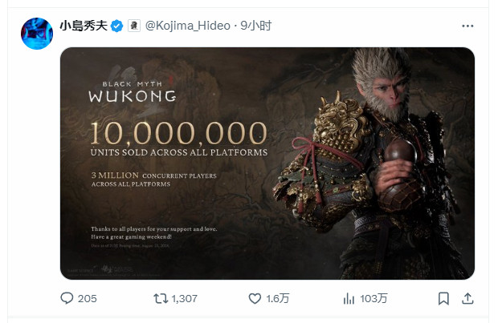Screen dimensions: 498x323
Task: Click the affiliation badge beside the verified checkmark
Action: [x=134, y=26]
